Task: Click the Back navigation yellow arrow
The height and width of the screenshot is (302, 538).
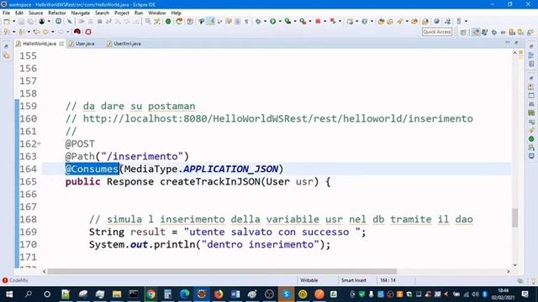Action: (x=45, y=32)
